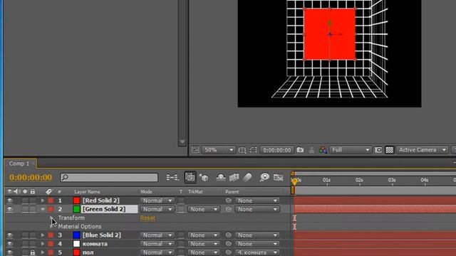Open Parent dropdown for Blue Solid 2
The height and width of the screenshot is (256, 456).
pos(257,235)
